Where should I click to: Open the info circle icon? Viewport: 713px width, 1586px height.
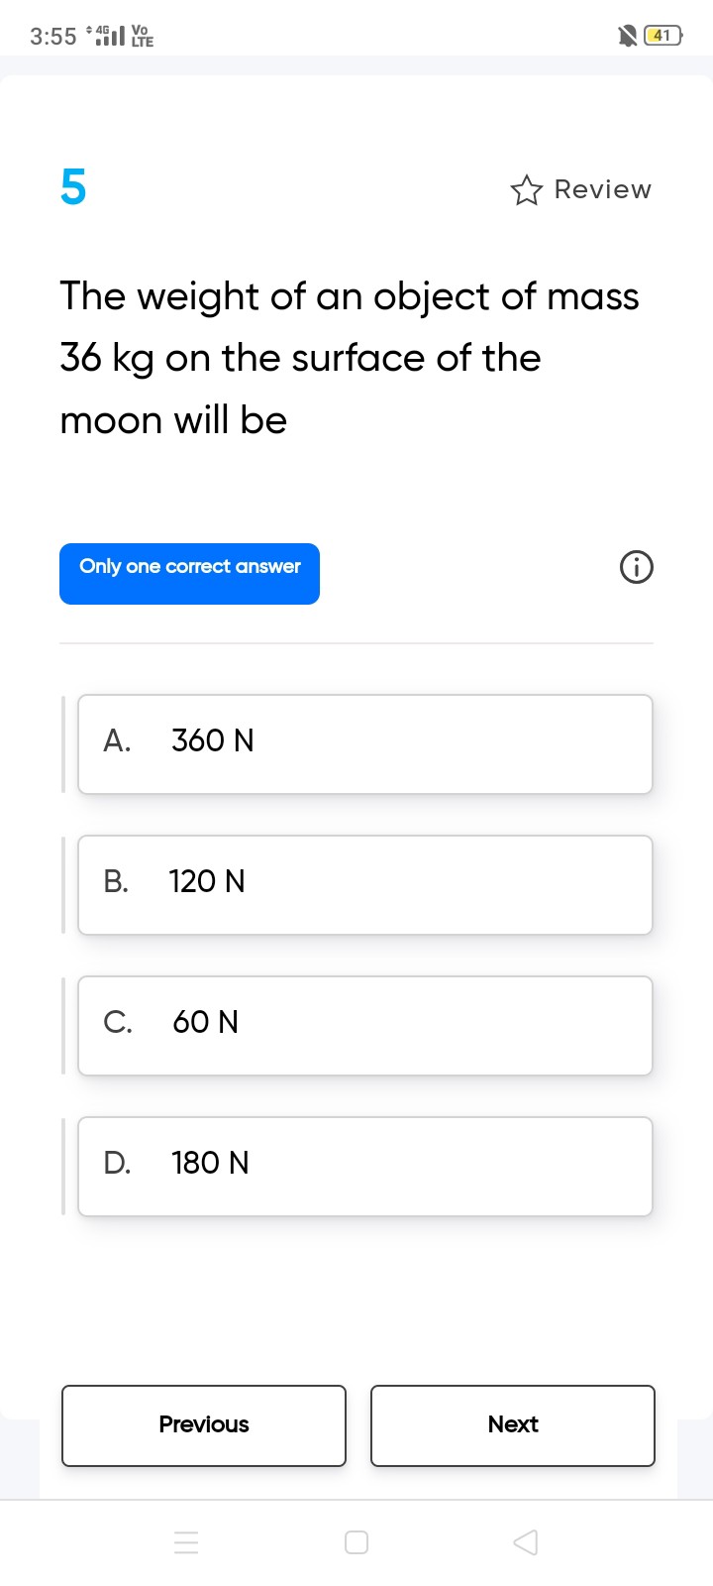tap(637, 568)
